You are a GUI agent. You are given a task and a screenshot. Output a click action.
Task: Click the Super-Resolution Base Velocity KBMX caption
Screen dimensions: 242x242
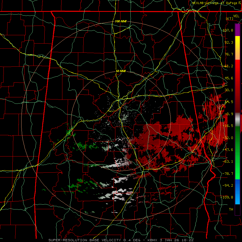coord(121,240)
